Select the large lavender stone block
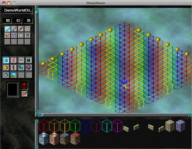Viewport: 192px width, 149px height. coord(181,126)
